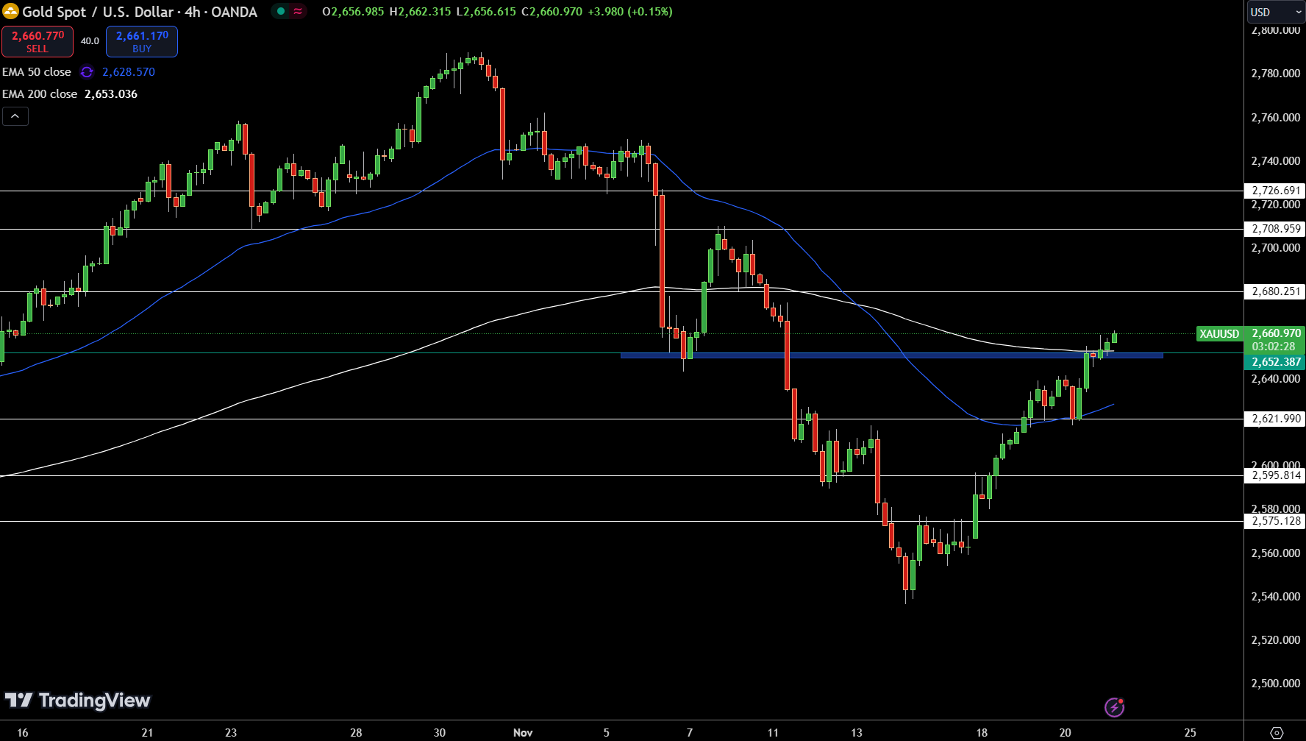Click the pink approximate-sign data indicator

[x=298, y=12]
